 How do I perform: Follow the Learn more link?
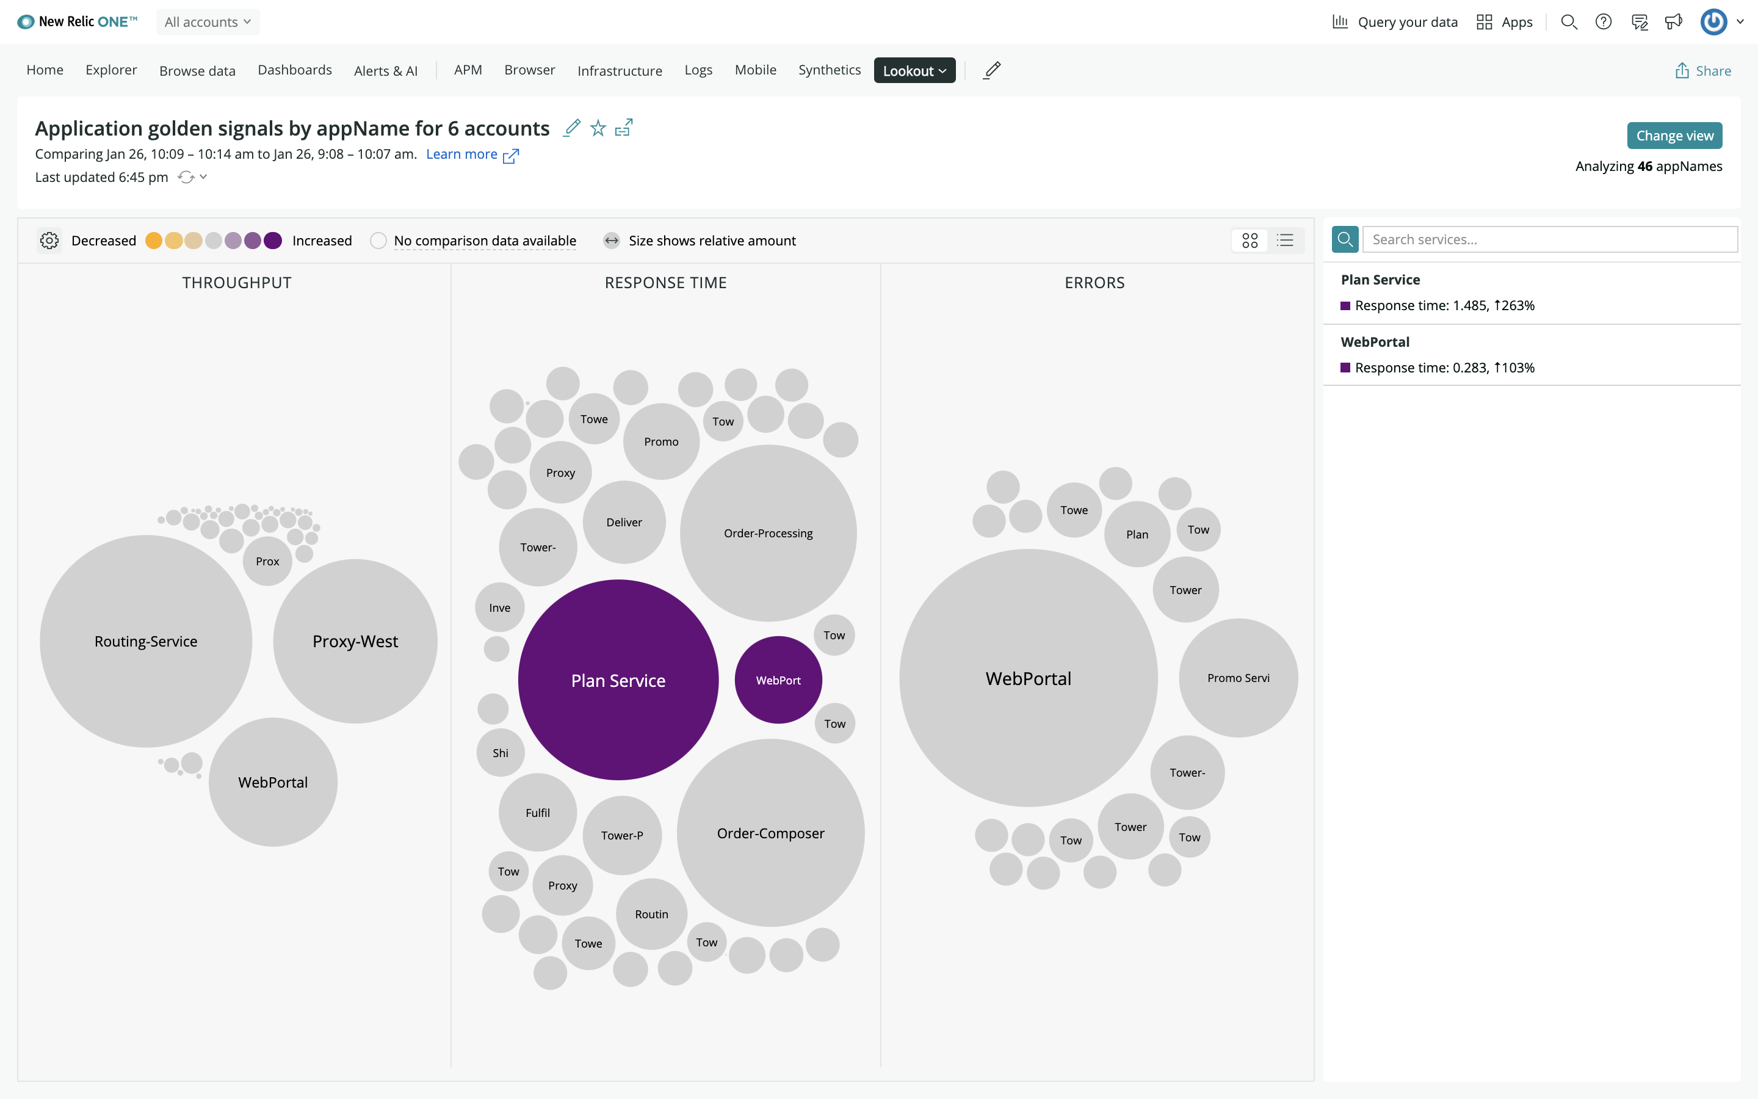click(462, 154)
